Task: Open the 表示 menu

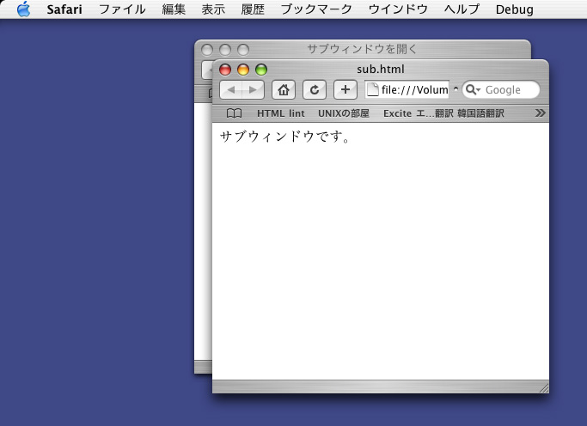Action: click(213, 9)
